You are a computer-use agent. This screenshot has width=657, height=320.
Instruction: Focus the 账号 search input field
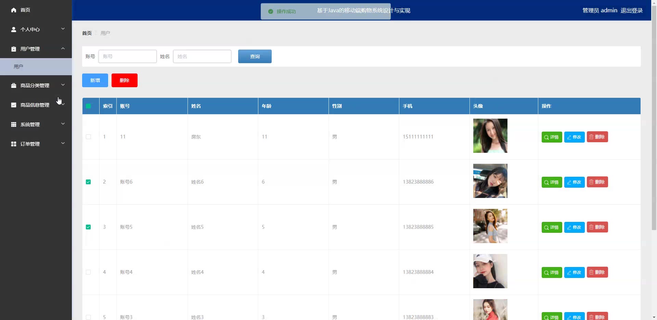pyautogui.click(x=128, y=56)
